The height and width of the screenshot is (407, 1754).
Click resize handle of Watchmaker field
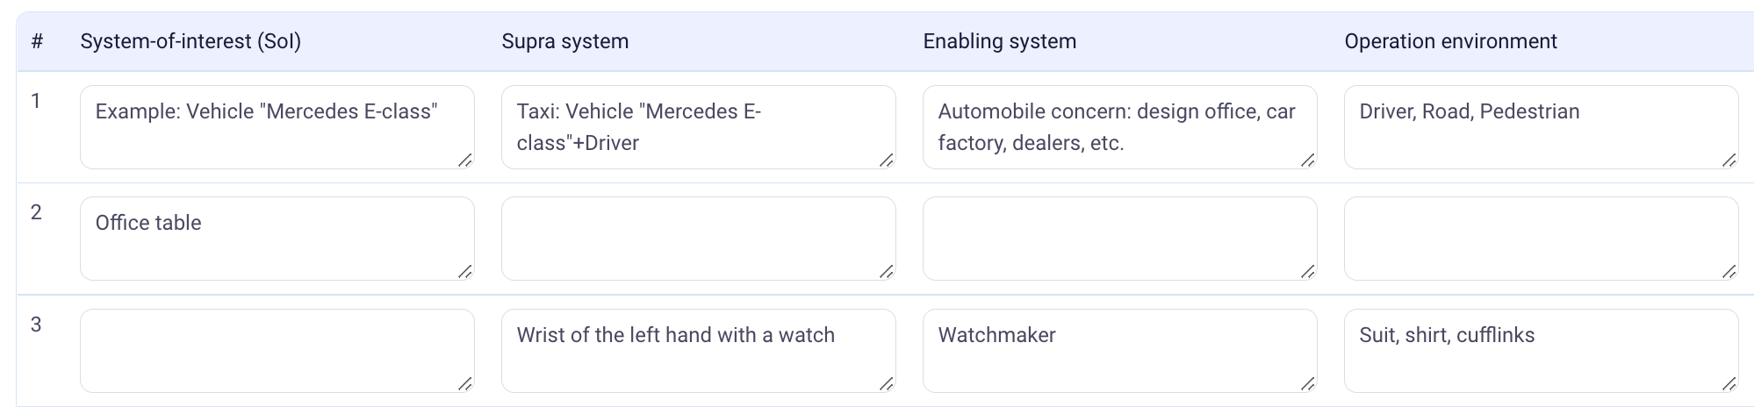click(1308, 383)
